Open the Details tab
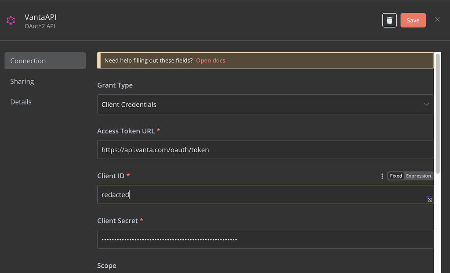Image resolution: width=450 pixels, height=273 pixels. coord(21,101)
